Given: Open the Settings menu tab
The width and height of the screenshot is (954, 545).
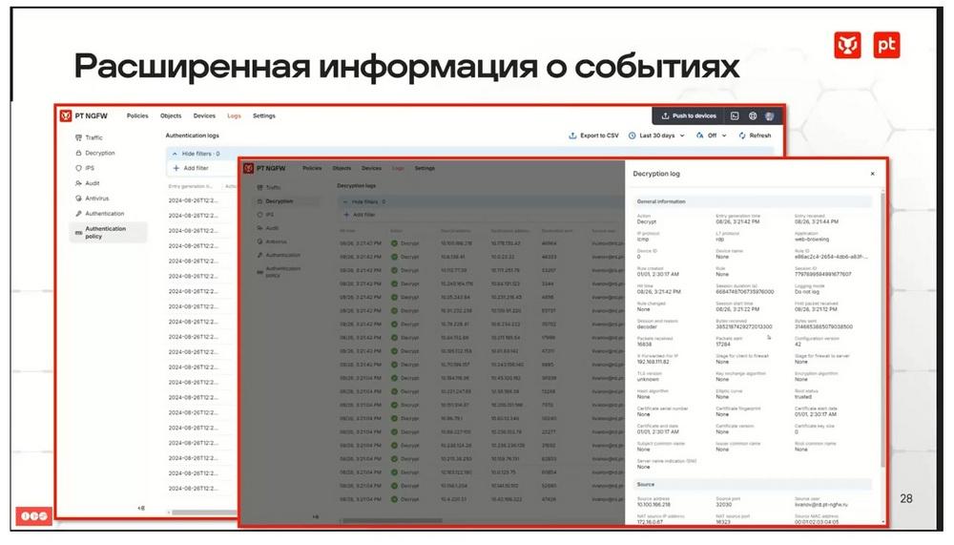Looking at the screenshot, I should click(x=264, y=115).
